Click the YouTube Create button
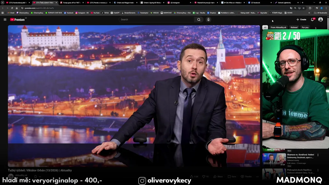Viewport: 329px width, 185px height. point(301,20)
